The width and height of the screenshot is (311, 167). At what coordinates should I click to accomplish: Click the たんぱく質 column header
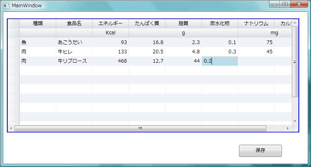147,23
